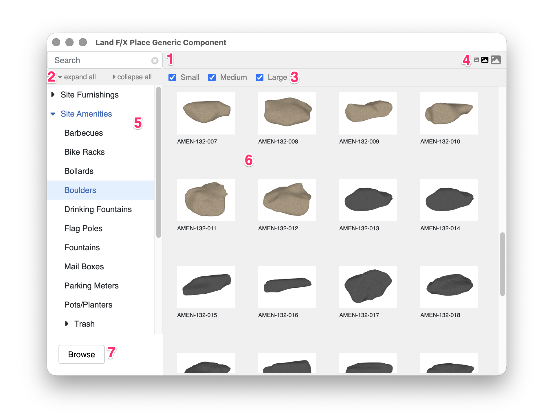Screen dimensions: 550x416
Task: Click the Browse button
Action: pos(82,354)
